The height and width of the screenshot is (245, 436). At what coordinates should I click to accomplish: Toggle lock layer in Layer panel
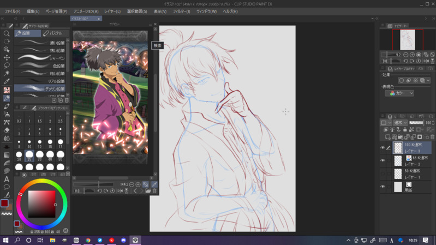405,129
